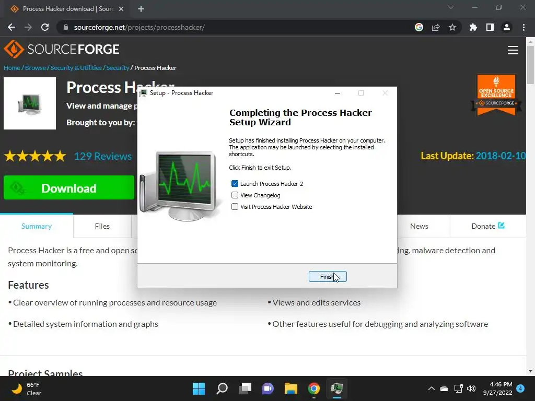Switch to the Summary tab

click(x=37, y=226)
